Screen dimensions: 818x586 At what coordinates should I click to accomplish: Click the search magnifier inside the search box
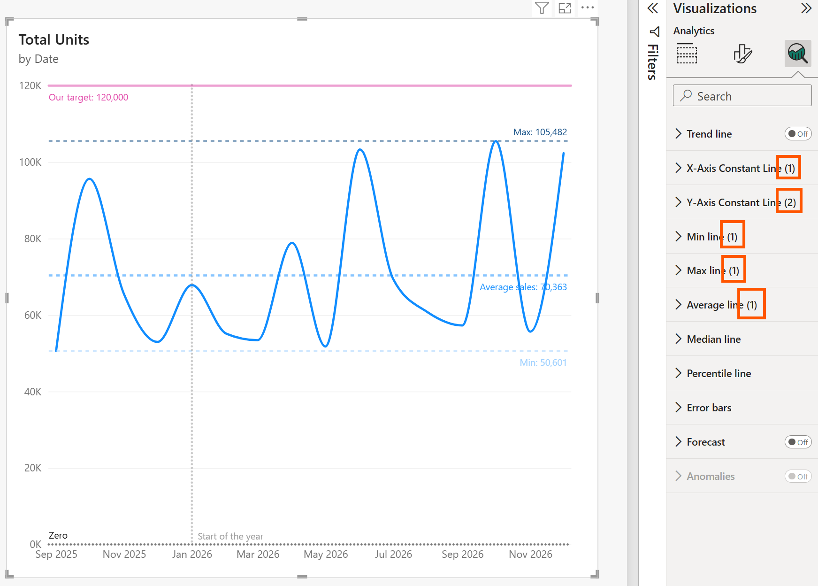tap(686, 95)
